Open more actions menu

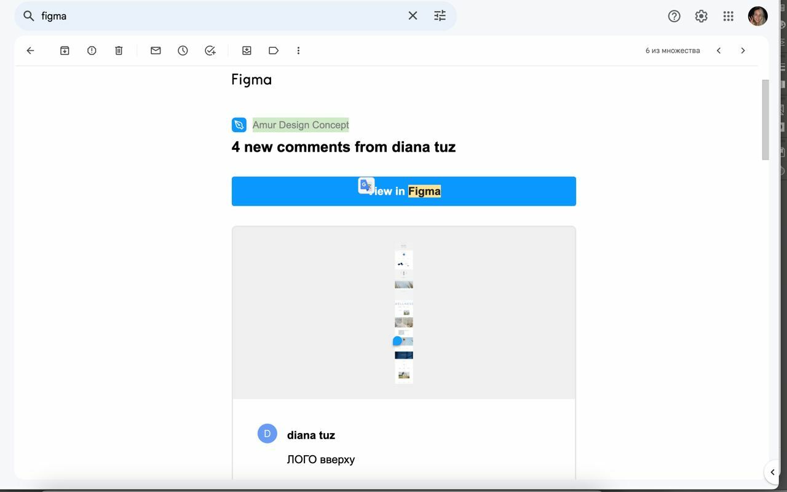298,50
